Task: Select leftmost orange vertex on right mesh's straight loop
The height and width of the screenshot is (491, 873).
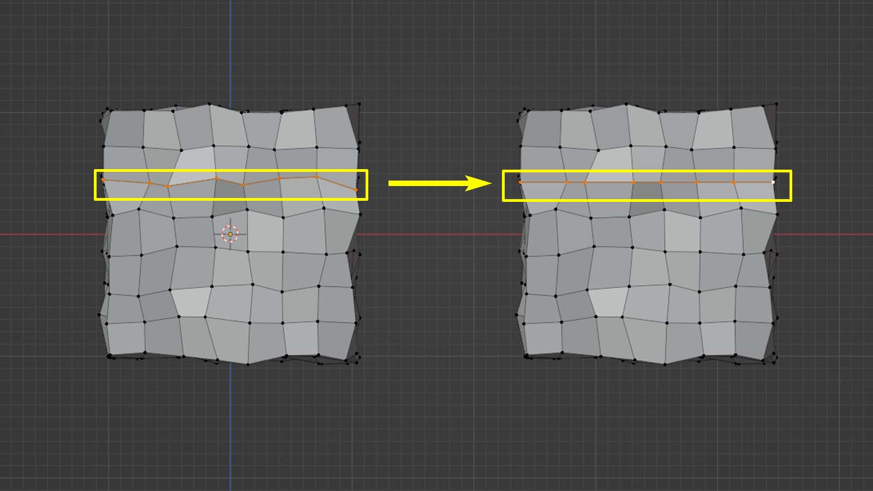Action: [x=520, y=182]
